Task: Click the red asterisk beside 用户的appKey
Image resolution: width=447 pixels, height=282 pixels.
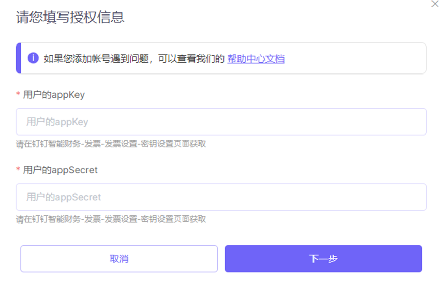Action: tap(18, 95)
